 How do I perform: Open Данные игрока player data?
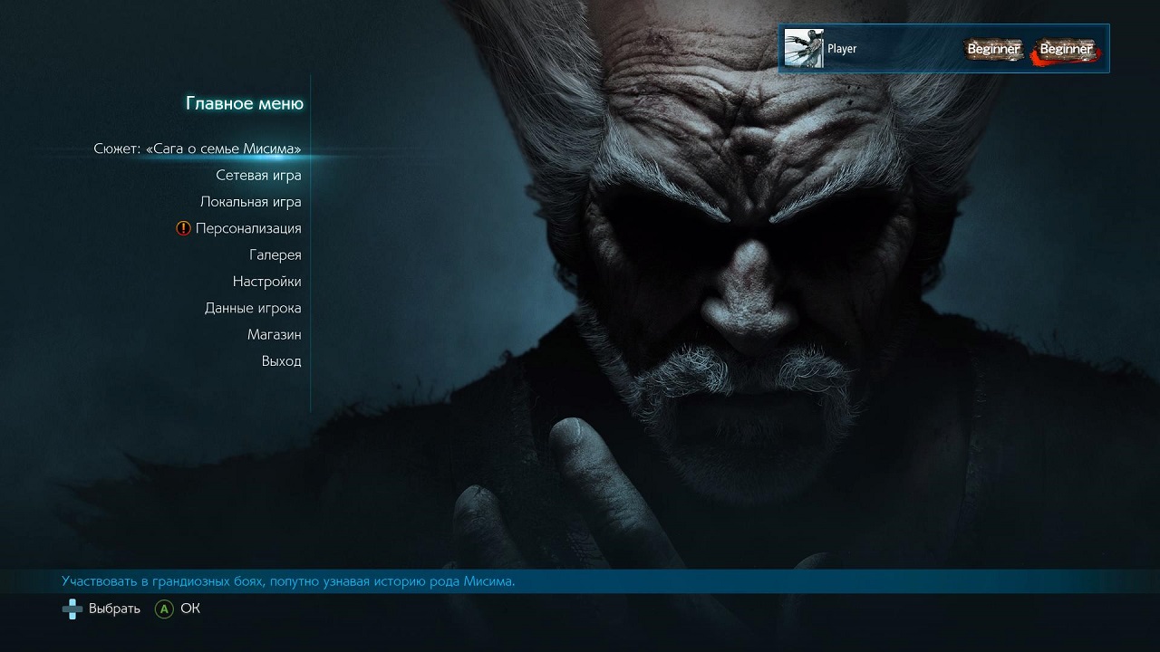pyautogui.click(x=253, y=308)
